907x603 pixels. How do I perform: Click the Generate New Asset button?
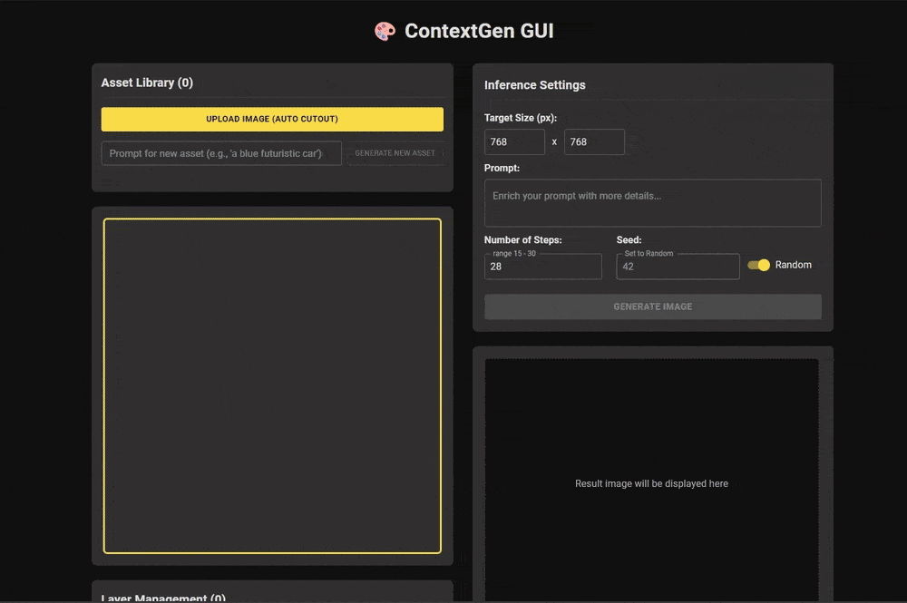coord(396,153)
